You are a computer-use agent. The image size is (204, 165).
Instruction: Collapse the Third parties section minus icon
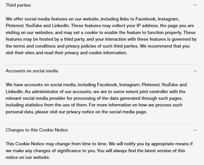click(195, 5)
